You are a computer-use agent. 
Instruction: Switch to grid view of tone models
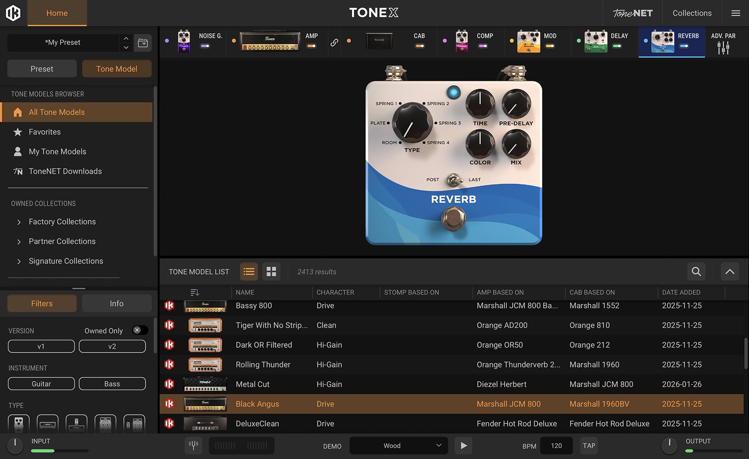pyautogui.click(x=271, y=271)
